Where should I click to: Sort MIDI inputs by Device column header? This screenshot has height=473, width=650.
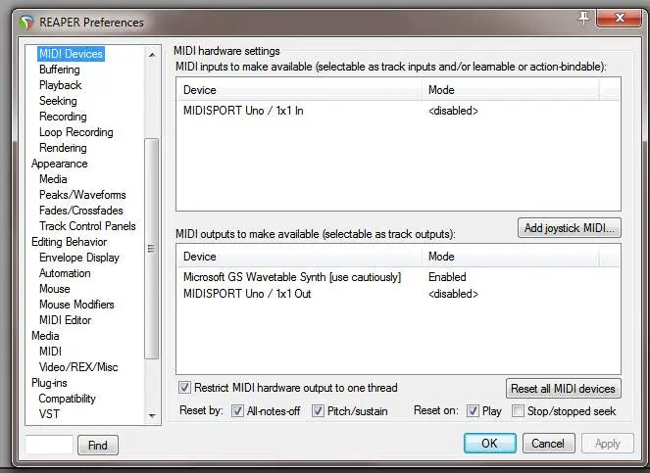[299, 90]
